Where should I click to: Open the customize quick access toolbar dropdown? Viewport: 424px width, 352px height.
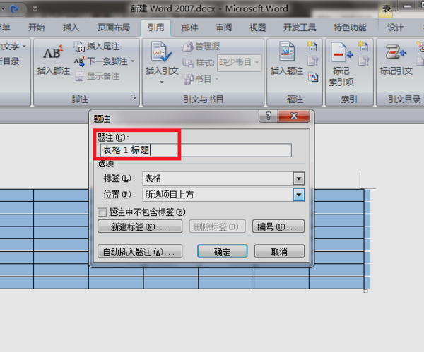pyautogui.click(x=35, y=9)
